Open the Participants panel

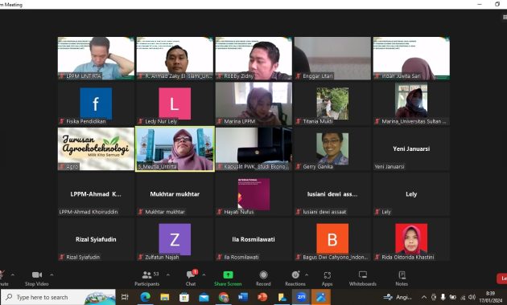pyautogui.click(x=147, y=279)
